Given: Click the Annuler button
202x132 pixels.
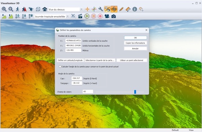Looking at the screenshot, I should point(135,48).
